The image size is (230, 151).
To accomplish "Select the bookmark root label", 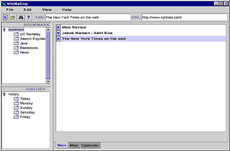I will coord(16,30).
